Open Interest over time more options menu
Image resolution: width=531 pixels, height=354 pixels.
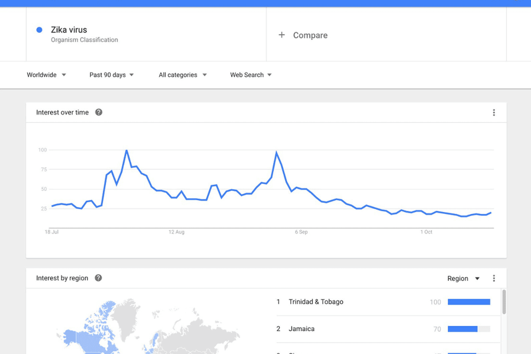pyautogui.click(x=494, y=112)
